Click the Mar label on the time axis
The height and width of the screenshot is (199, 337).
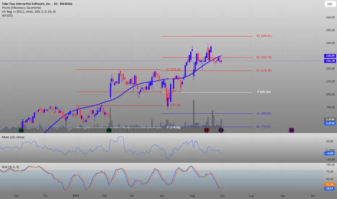(x=132, y=196)
